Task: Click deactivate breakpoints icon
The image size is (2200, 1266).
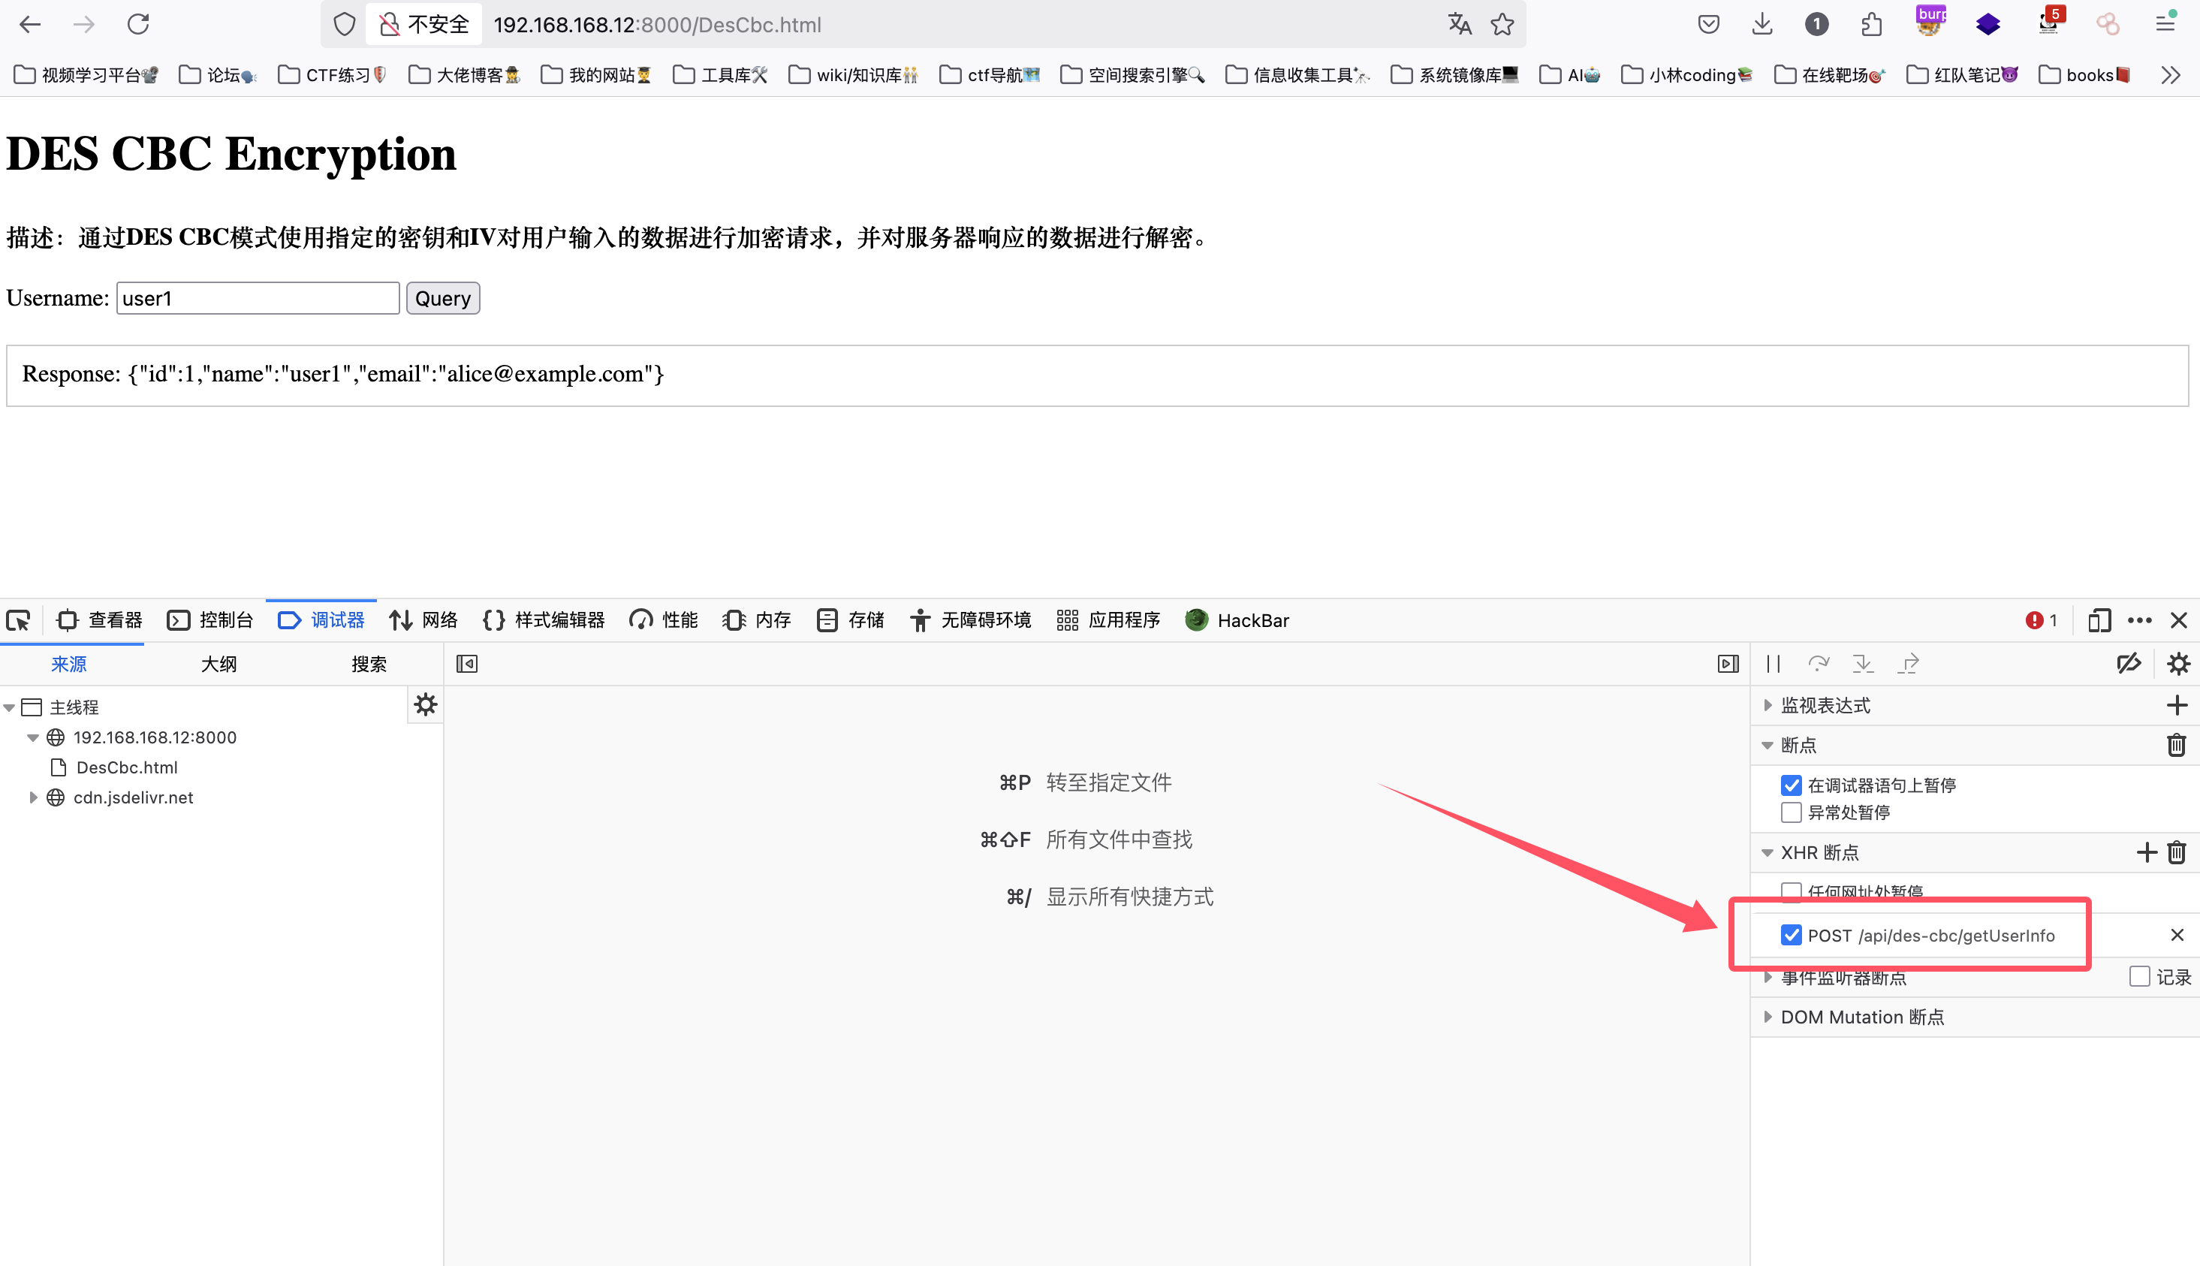Action: coord(2129,665)
